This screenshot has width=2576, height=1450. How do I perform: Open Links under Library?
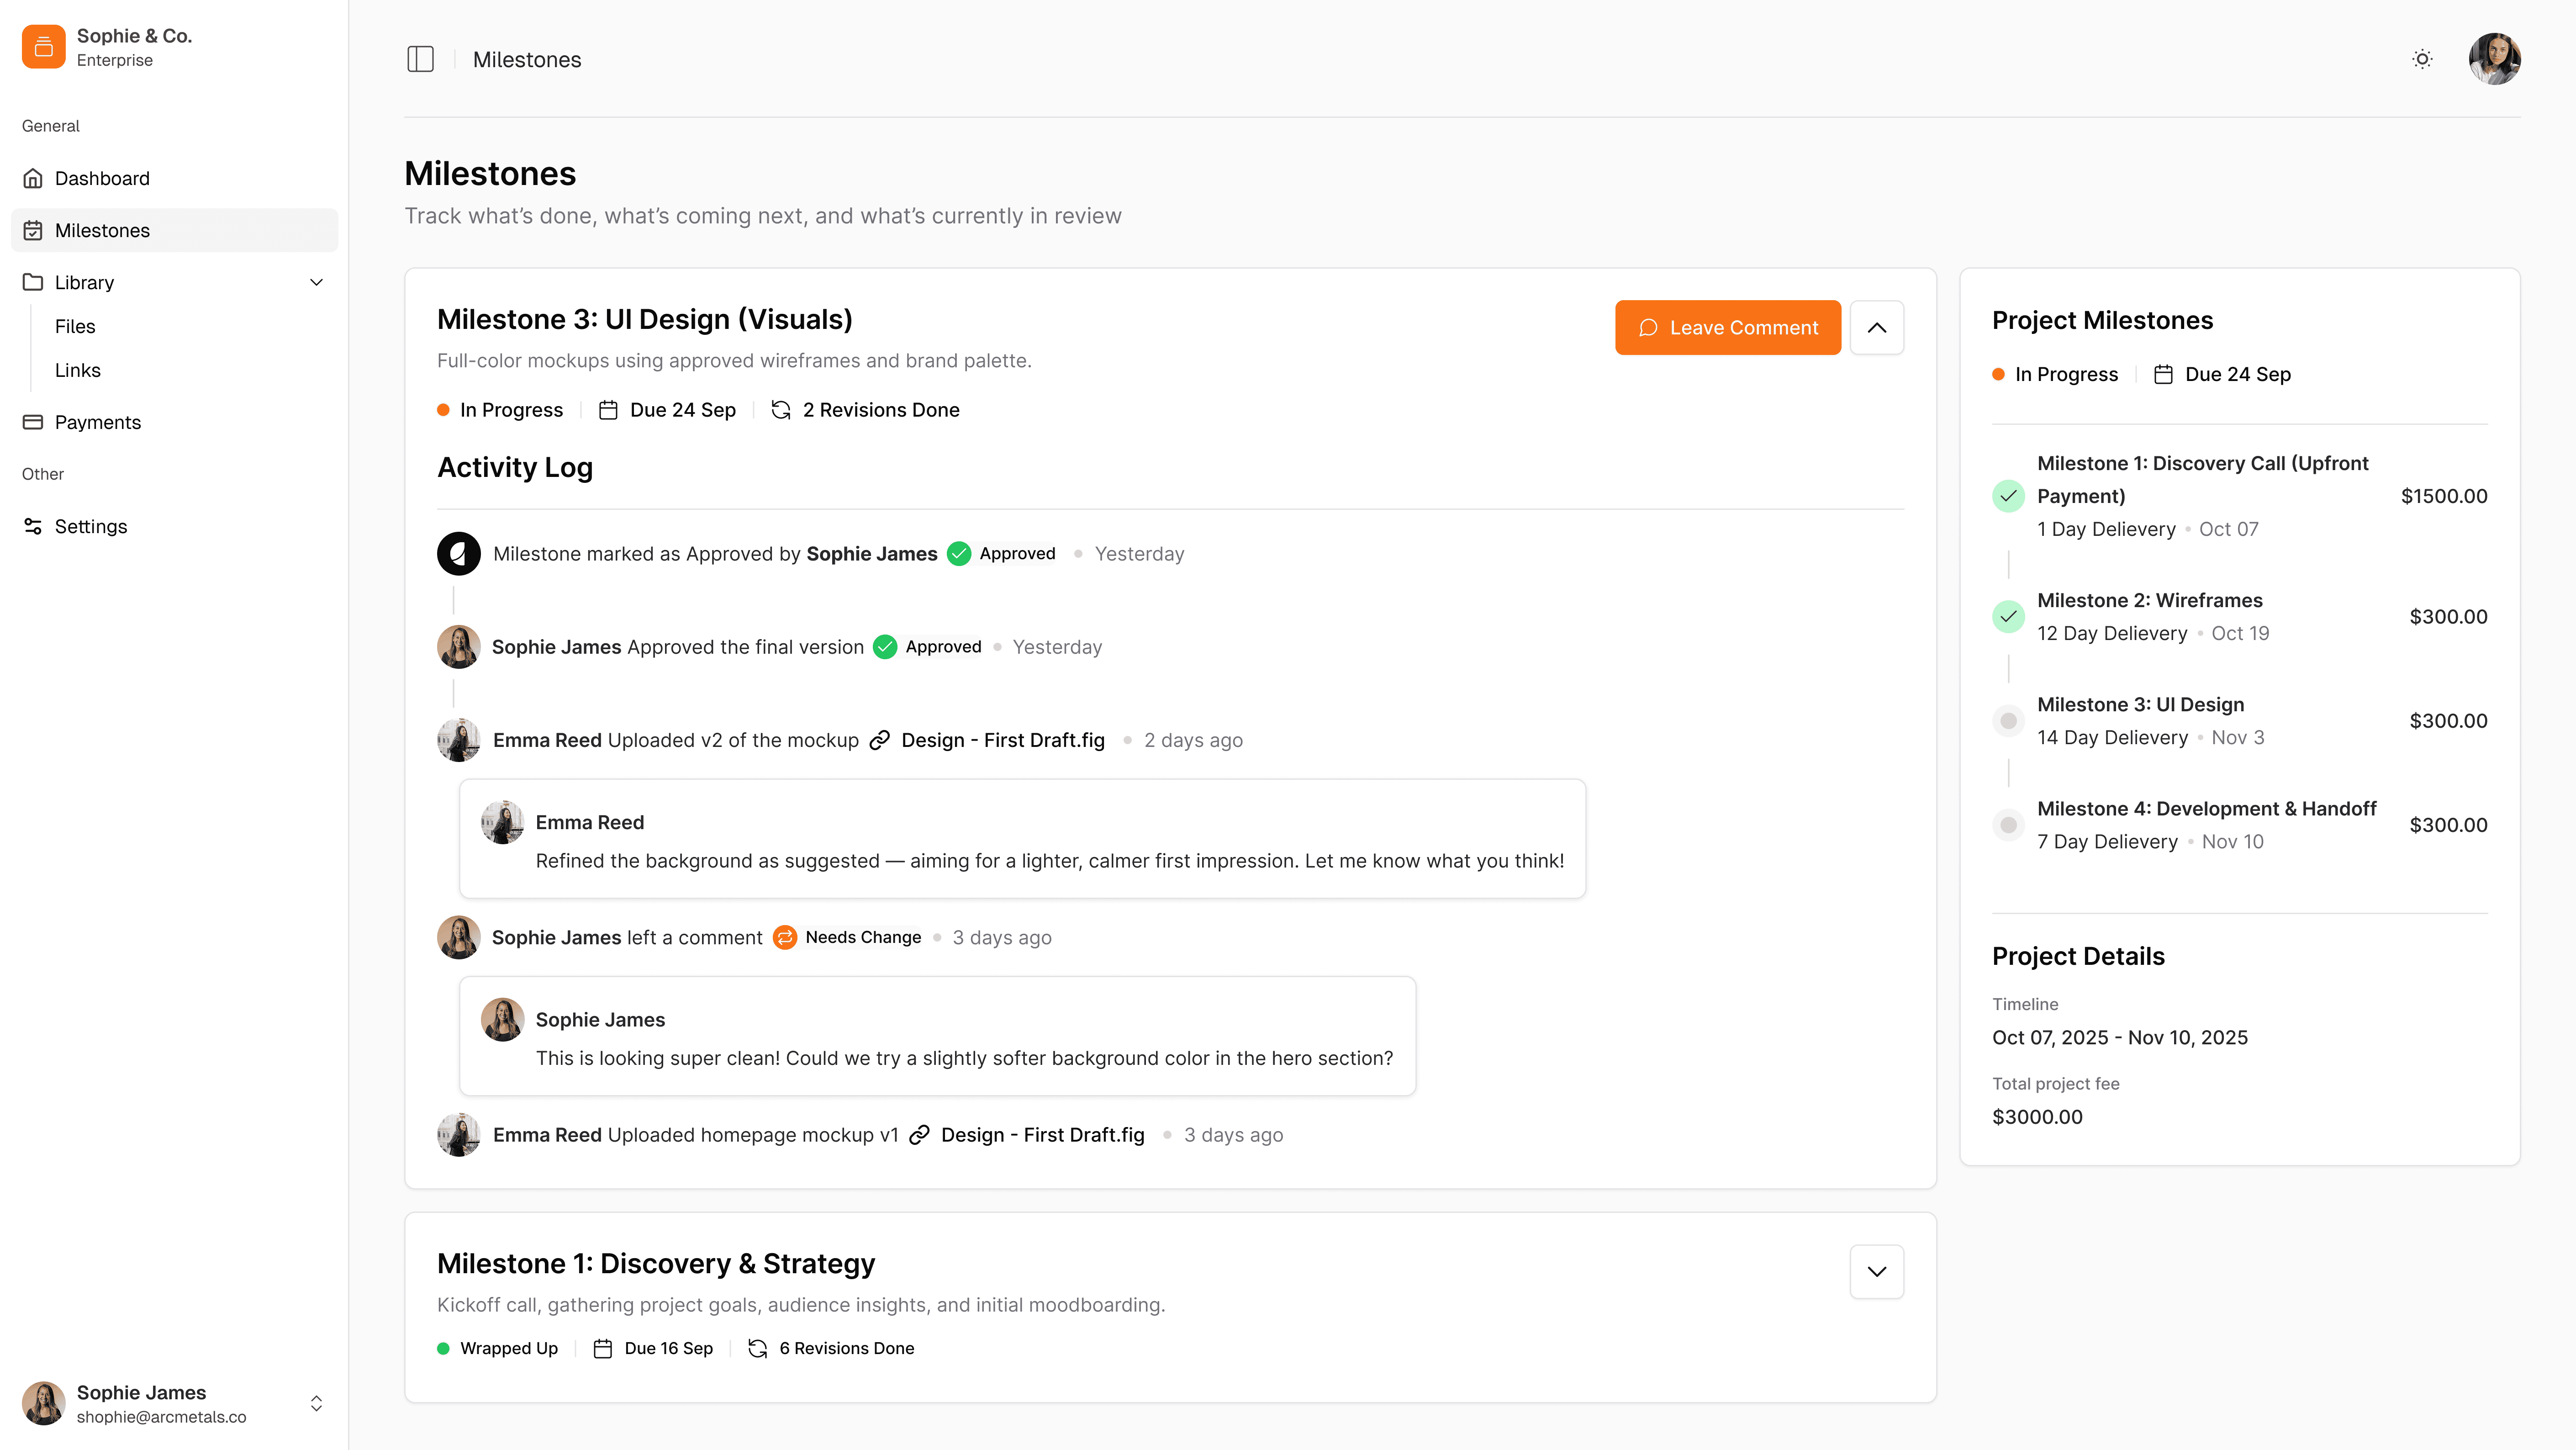coord(77,370)
